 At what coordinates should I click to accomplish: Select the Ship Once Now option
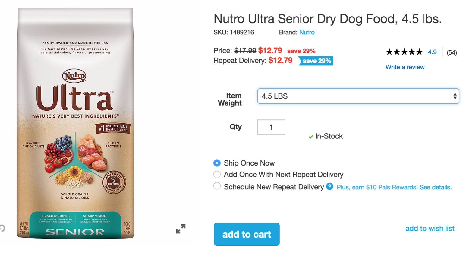216,163
